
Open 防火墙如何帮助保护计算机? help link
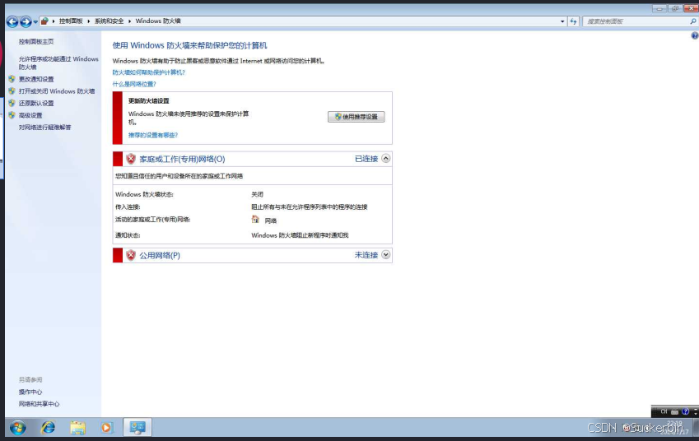148,72
